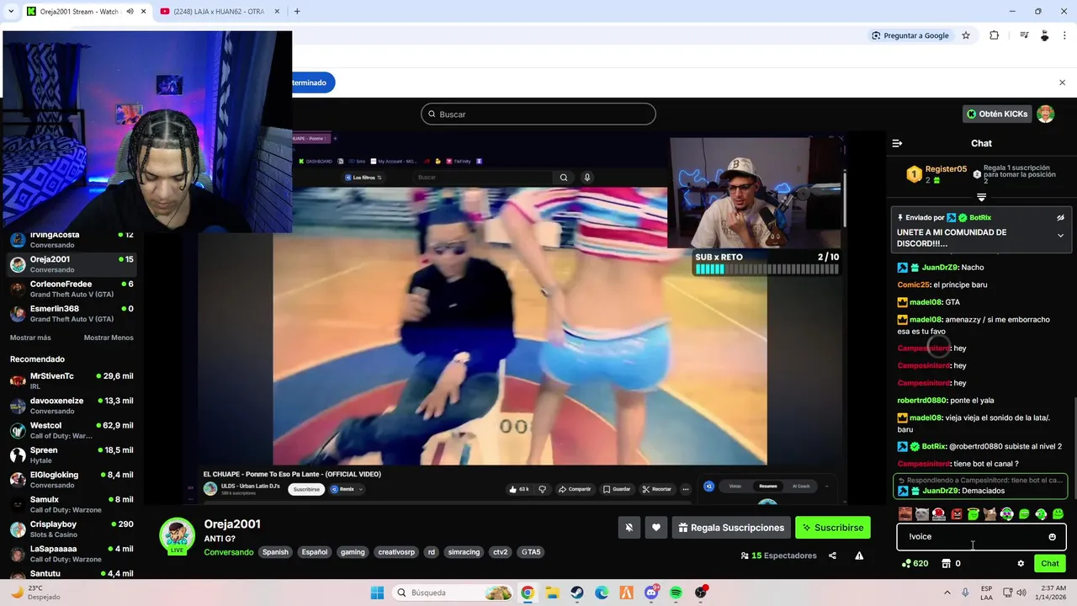Open the Windows Start menu
The height and width of the screenshot is (606, 1077).
click(377, 593)
